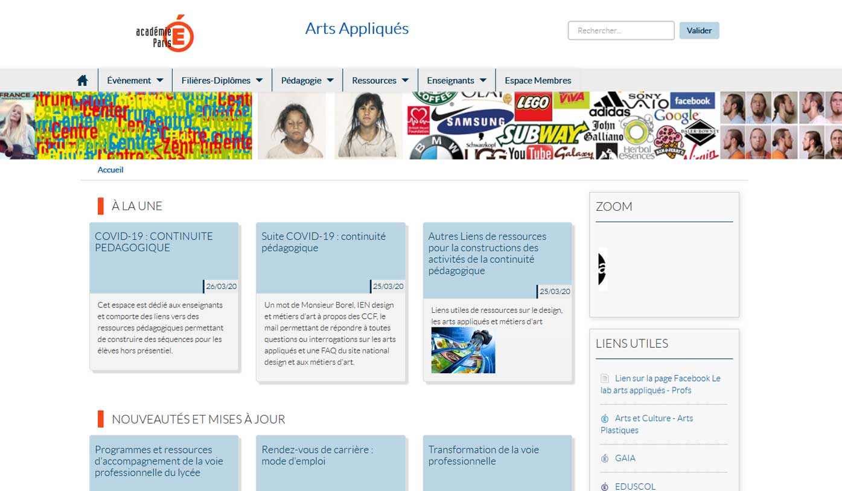The width and height of the screenshot is (842, 491).
Task: Open the Autres Liens de ressources article
Action: click(487, 253)
